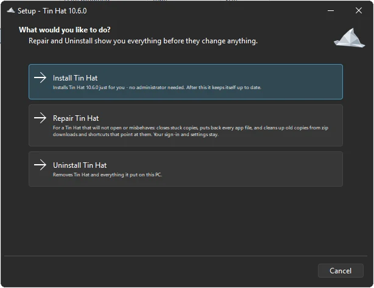
Task: Click the 'Repair and Uninstall show you everything' subtitle
Action: (x=143, y=41)
